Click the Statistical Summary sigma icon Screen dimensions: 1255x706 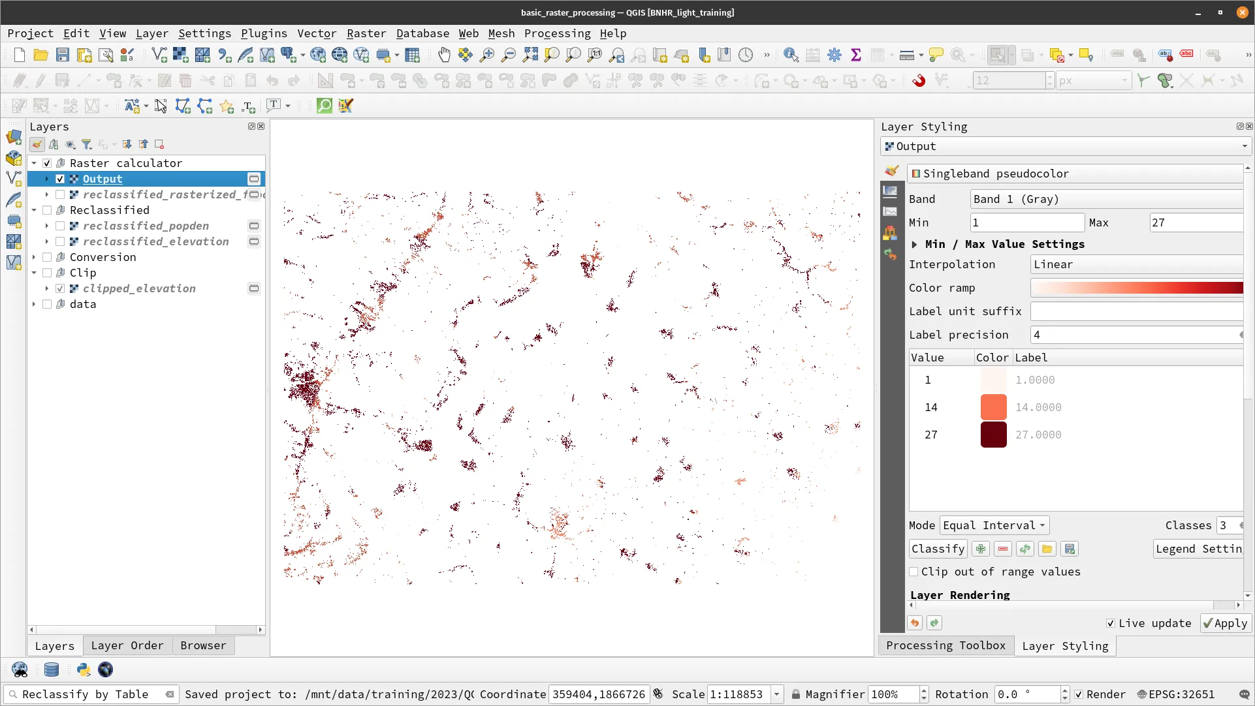pos(856,55)
